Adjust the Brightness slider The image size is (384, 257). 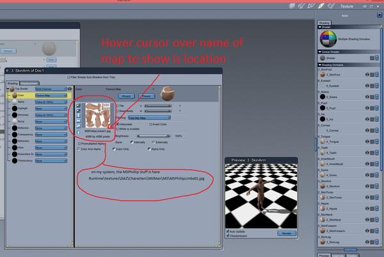(x=154, y=136)
